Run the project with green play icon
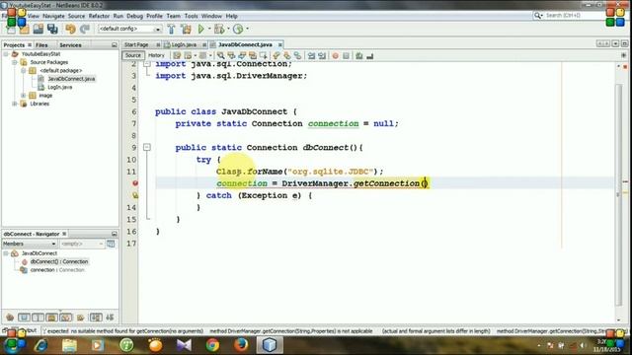The width and height of the screenshot is (632, 355). pos(201,29)
